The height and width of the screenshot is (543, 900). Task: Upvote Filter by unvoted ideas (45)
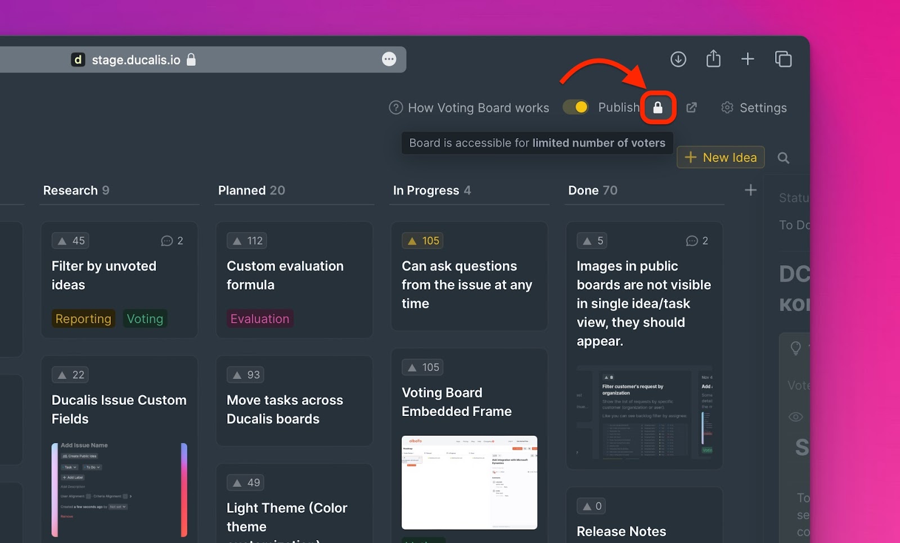coord(70,241)
